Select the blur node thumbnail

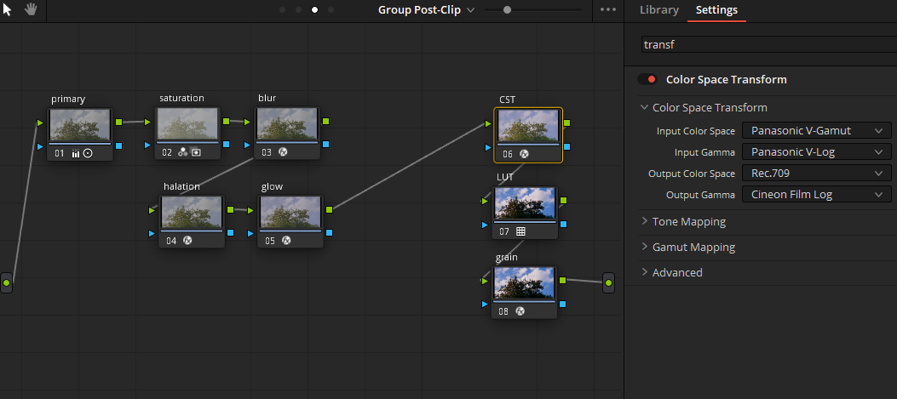click(286, 124)
